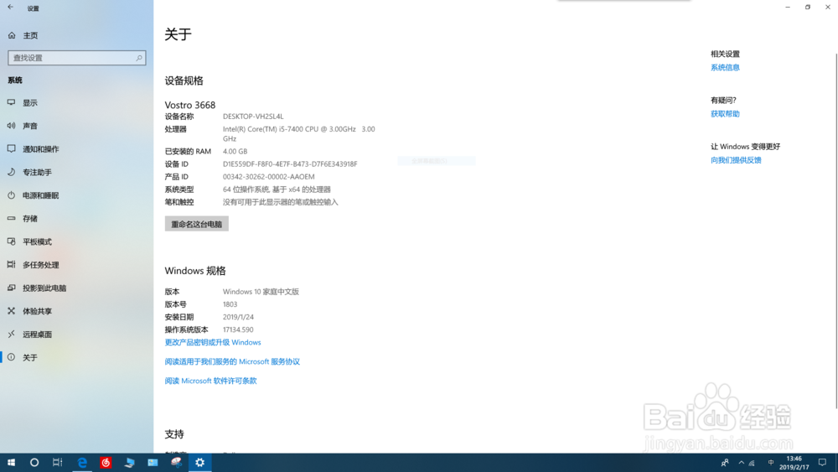Click 向我们提供反馈 feedback link
838x472 pixels.
click(x=736, y=160)
